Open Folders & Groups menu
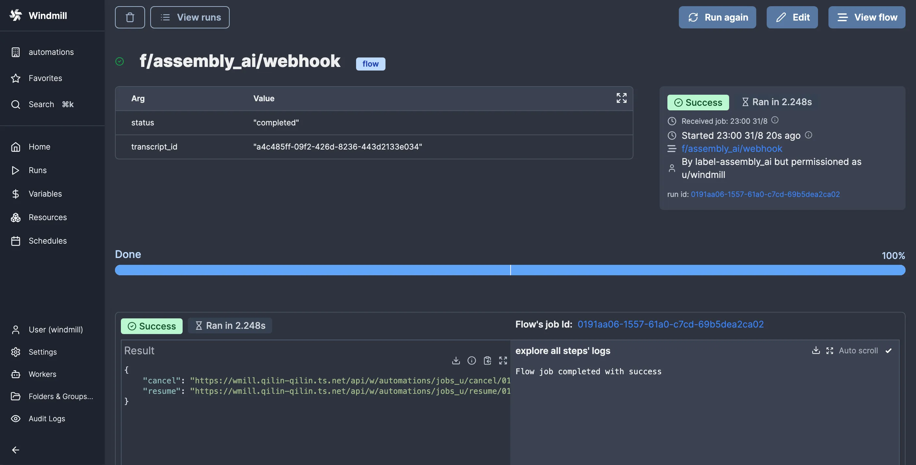The height and width of the screenshot is (465, 916). tap(60, 396)
